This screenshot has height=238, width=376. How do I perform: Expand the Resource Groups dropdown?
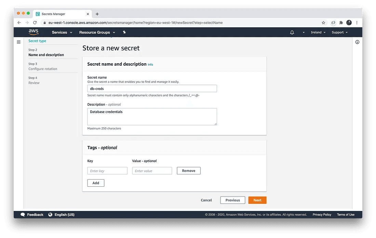[x=97, y=32]
